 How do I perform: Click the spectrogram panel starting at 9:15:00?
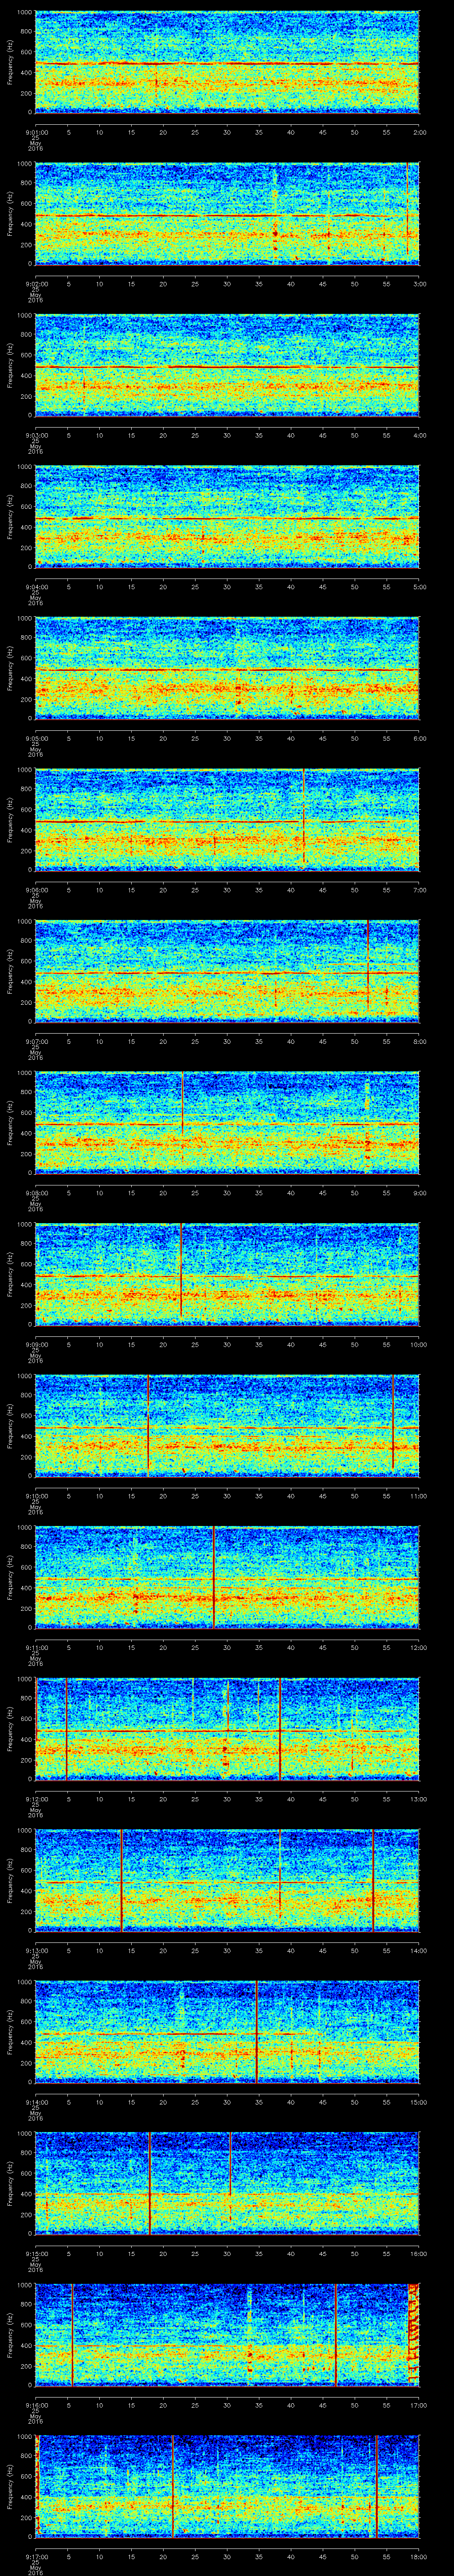click(227, 2183)
